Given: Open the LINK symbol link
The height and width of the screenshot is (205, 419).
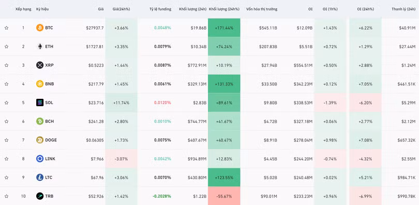Looking at the screenshot, I should [x=50, y=159].
